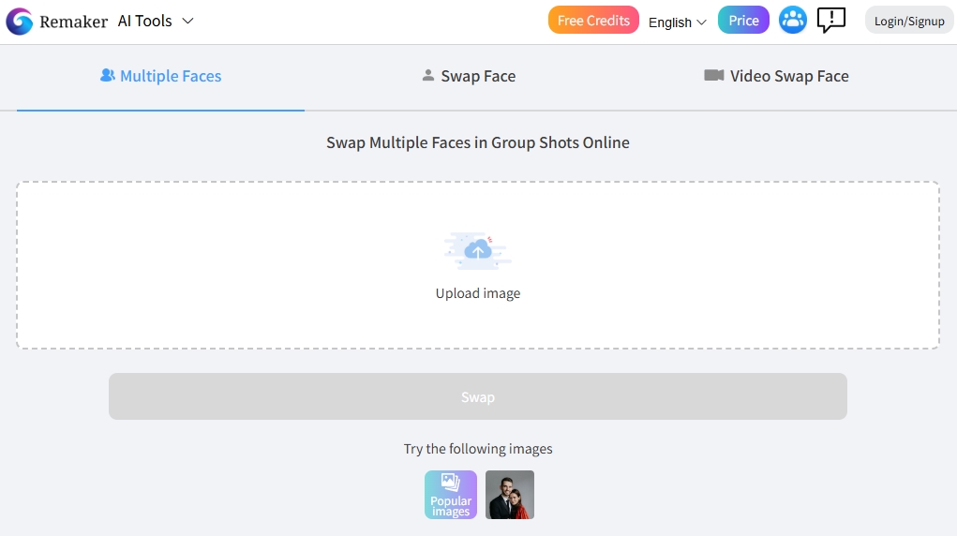Click the blue community people icon
This screenshot has width=957, height=536.
click(793, 20)
